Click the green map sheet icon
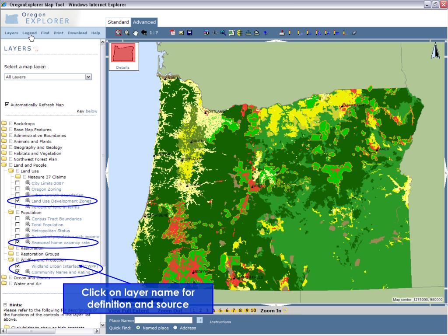The image size is (448, 336). [231, 32]
